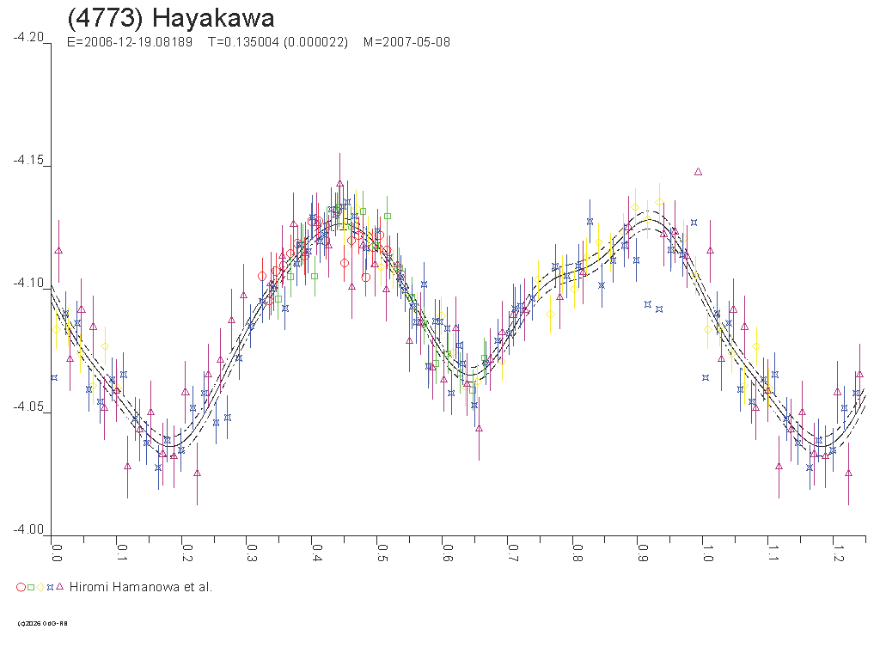Click the x-axis label "0.6"
The height and width of the screenshot is (660, 880).
coord(447,553)
